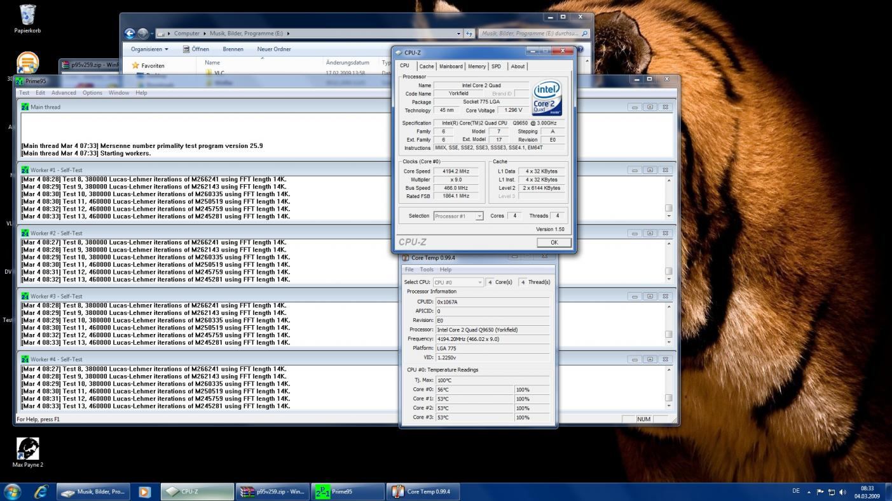This screenshot has height=501, width=892.
Task: Open the DE keyboard language indicator
Action: 796,491
